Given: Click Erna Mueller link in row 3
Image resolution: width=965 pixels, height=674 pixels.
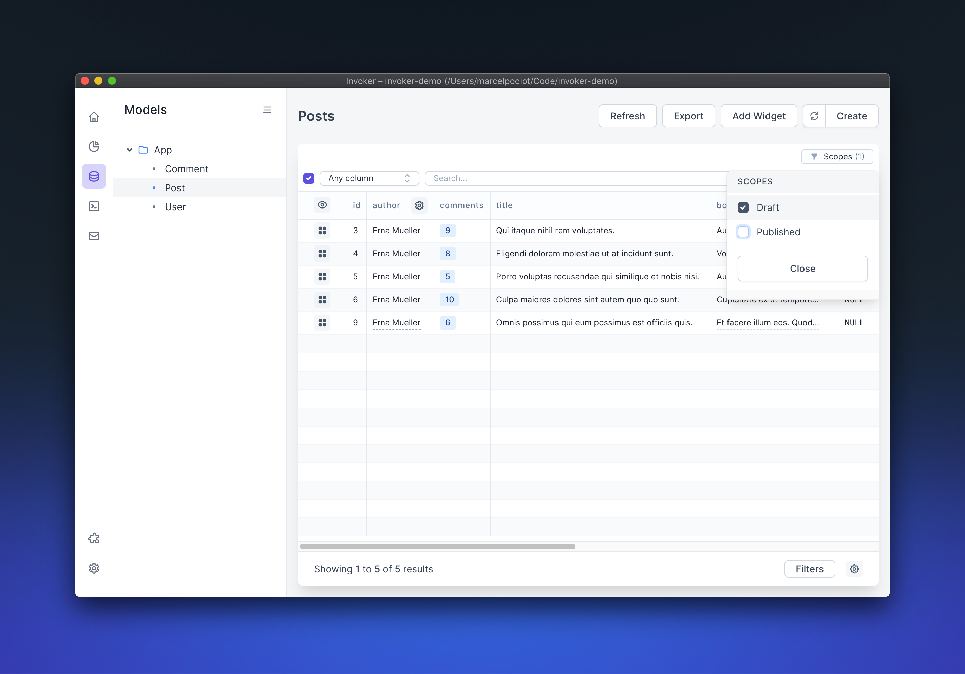Looking at the screenshot, I should tap(396, 230).
